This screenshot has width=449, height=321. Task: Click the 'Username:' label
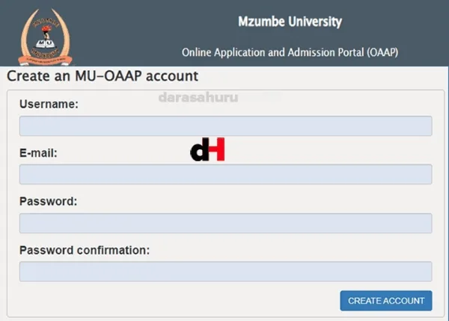click(49, 104)
